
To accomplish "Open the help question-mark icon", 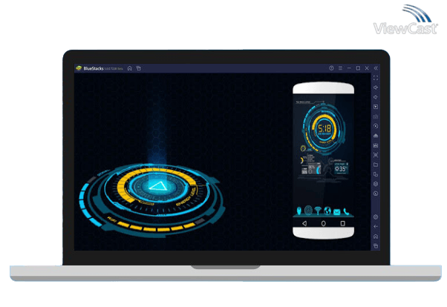I will click(331, 68).
